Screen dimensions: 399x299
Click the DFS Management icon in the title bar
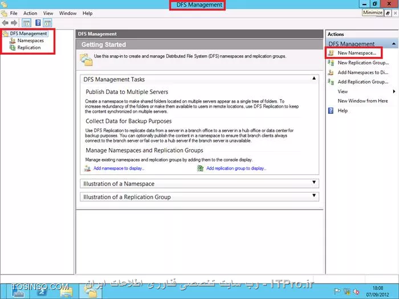(x=3, y=3)
